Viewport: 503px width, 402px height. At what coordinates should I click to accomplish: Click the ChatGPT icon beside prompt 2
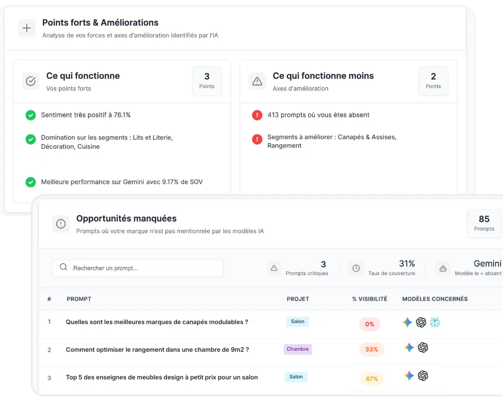(x=423, y=349)
